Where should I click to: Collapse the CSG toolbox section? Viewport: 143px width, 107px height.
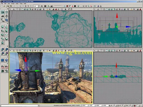pos(7,46)
